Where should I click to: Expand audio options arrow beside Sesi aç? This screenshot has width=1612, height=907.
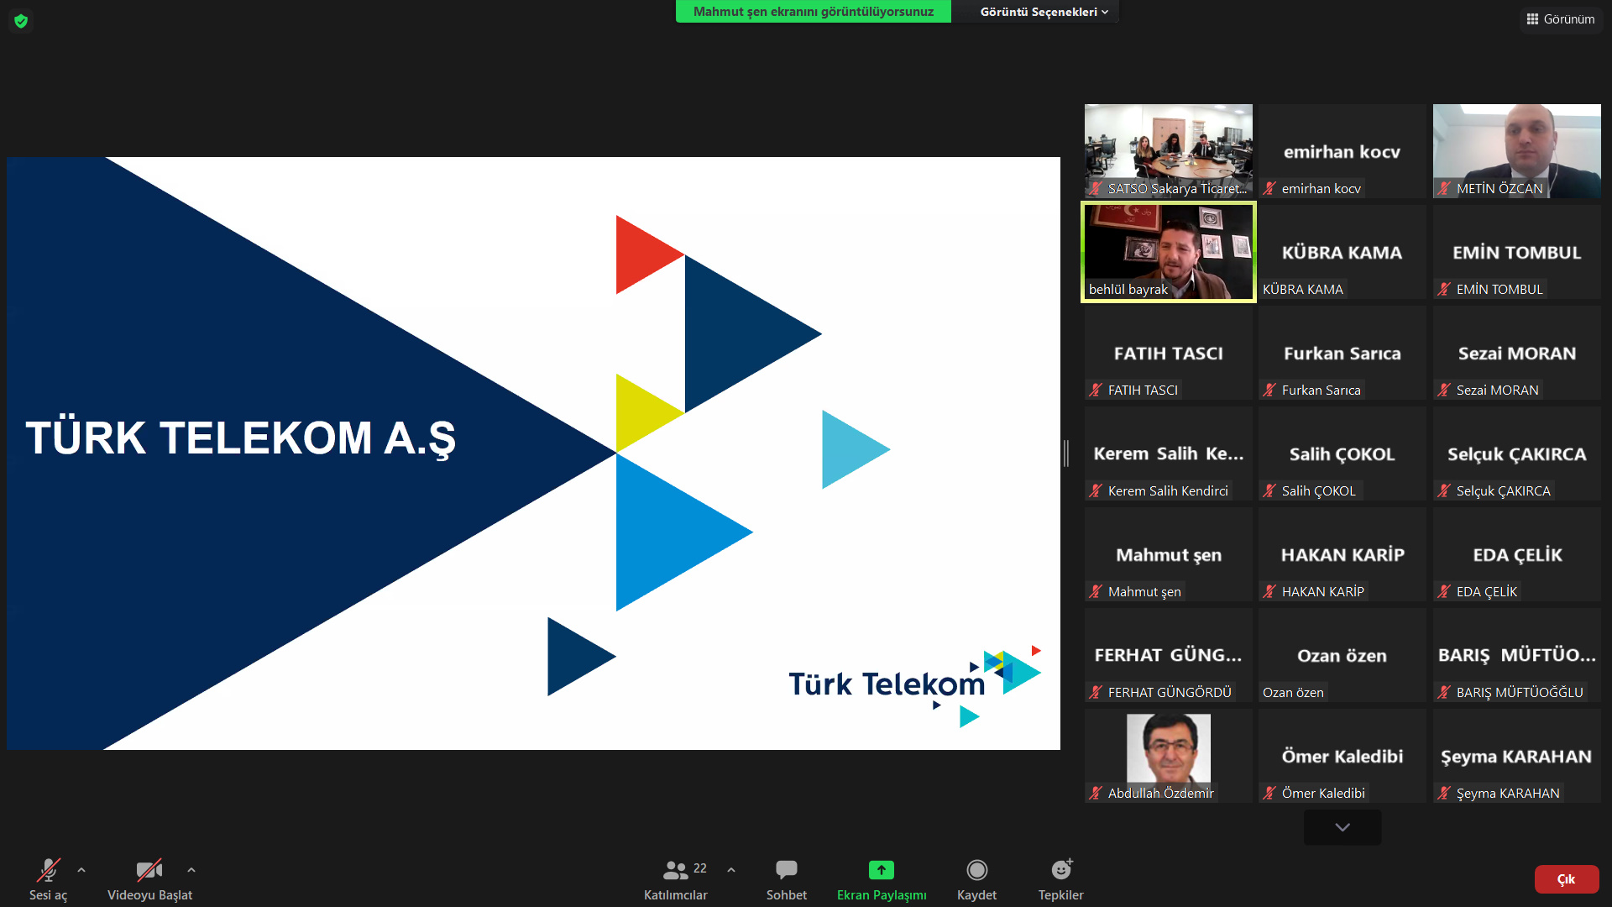[81, 870]
